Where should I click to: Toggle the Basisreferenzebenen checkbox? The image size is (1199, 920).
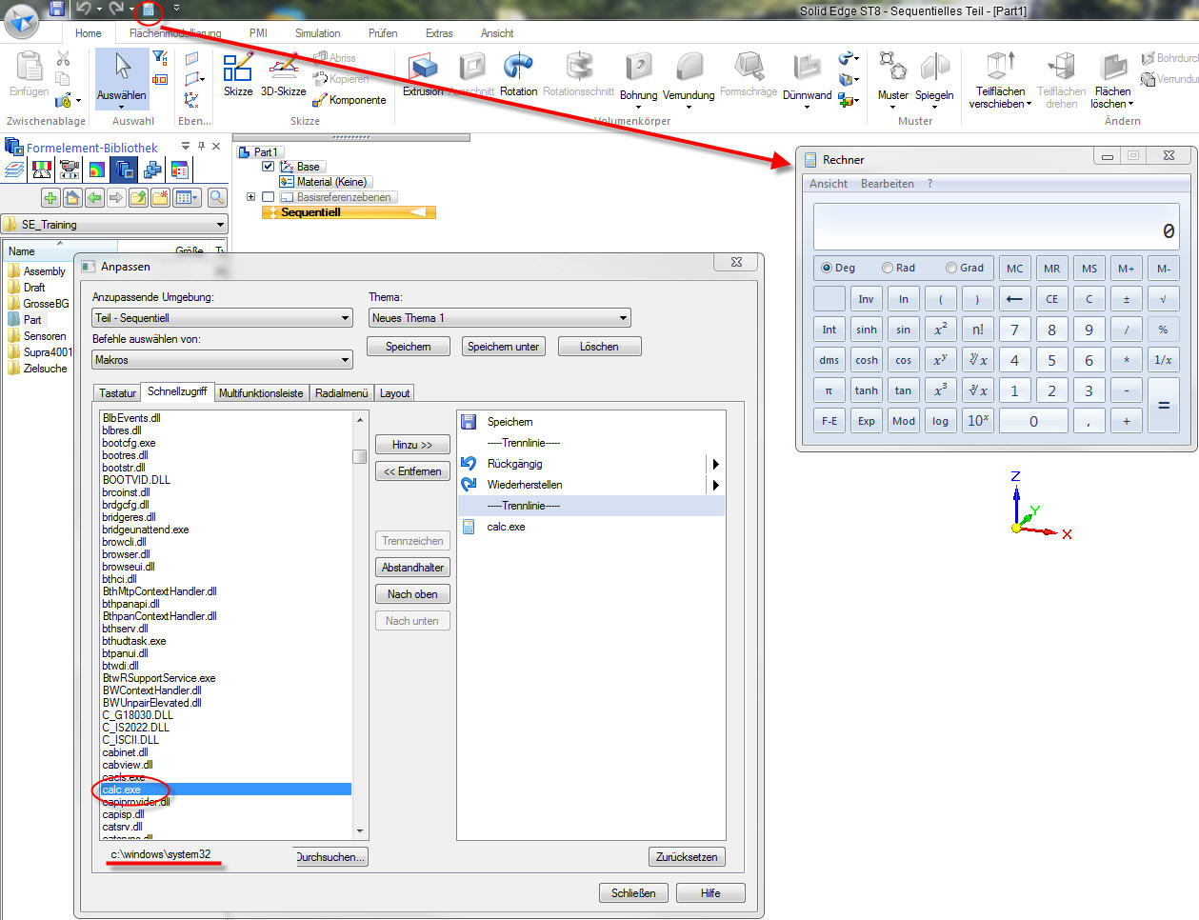268,197
